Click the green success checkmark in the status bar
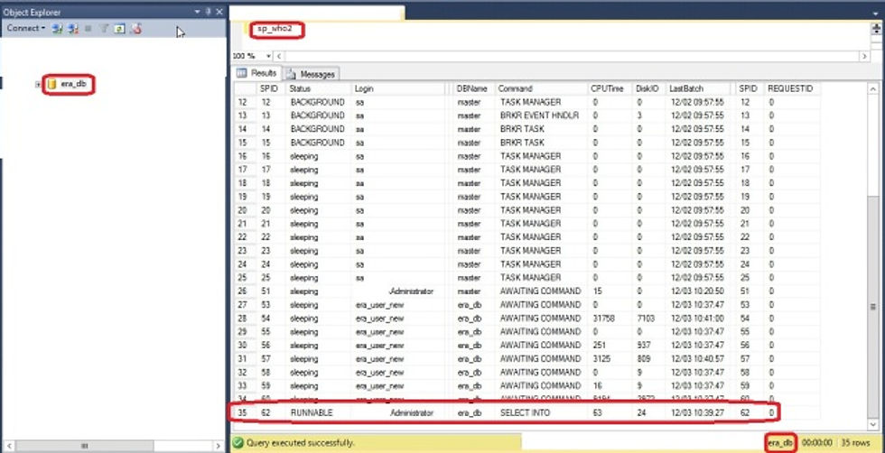Image resolution: width=885 pixels, height=453 pixels. (238, 443)
